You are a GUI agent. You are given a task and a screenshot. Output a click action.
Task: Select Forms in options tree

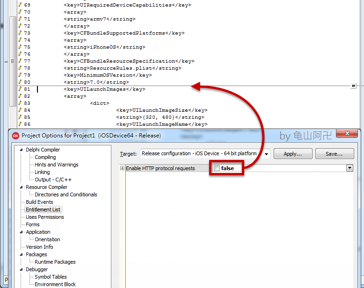33,224
